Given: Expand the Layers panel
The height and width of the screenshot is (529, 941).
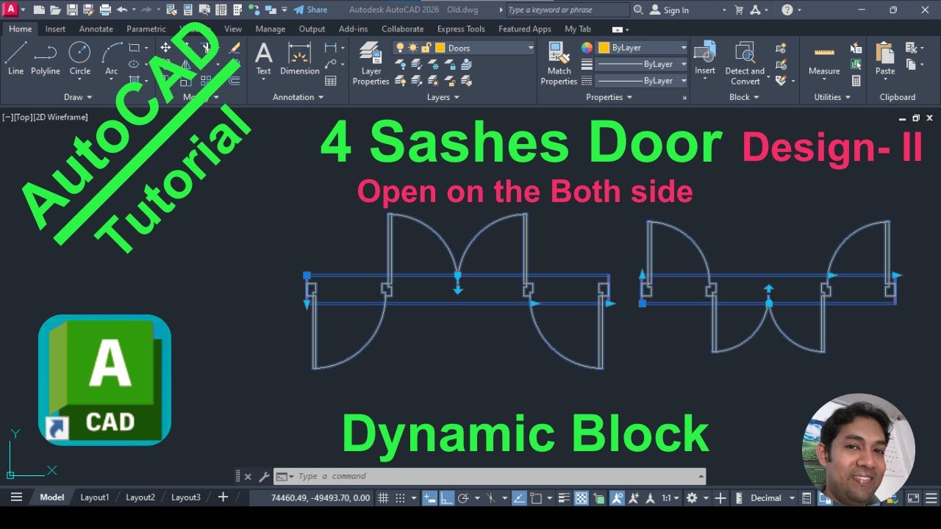Looking at the screenshot, I should coord(443,97).
